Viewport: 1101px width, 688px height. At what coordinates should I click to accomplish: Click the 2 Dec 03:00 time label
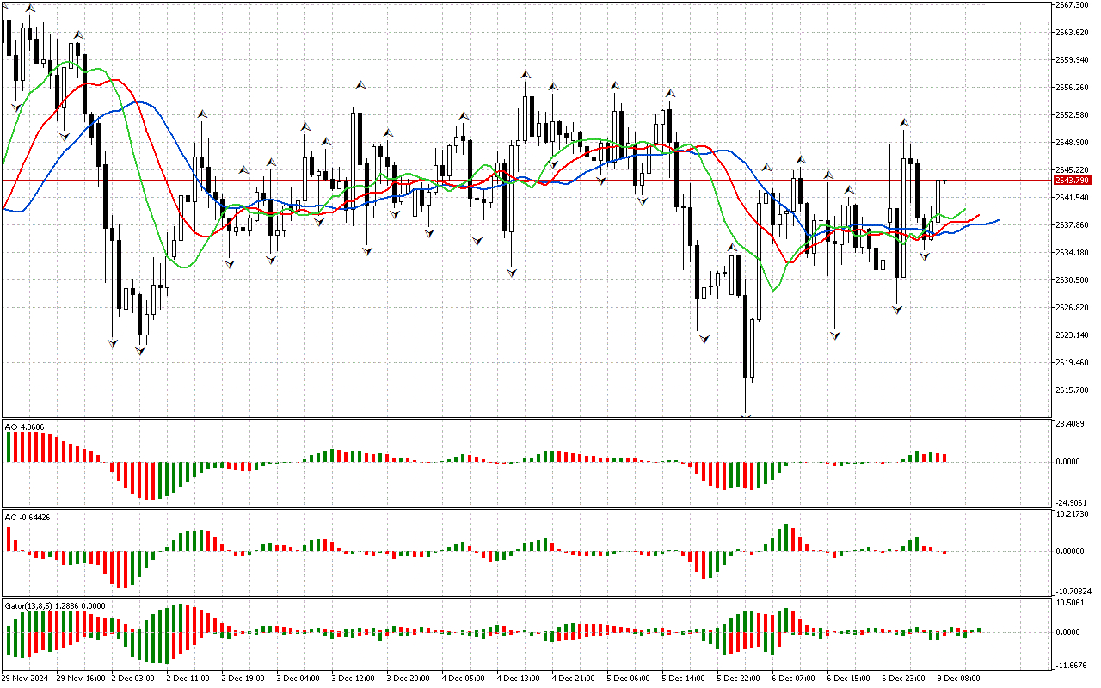point(134,678)
